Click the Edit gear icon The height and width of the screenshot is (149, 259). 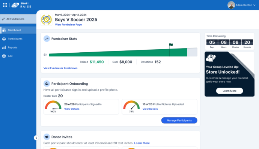pyautogui.click(x=4, y=56)
